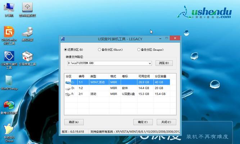Sort by the 分区容量 column header

point(162,76)
